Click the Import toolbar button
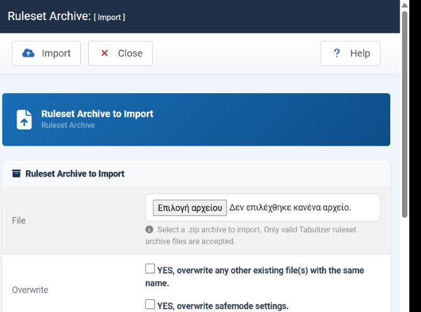This screenshot has width=421, height=312. [46, 53]
